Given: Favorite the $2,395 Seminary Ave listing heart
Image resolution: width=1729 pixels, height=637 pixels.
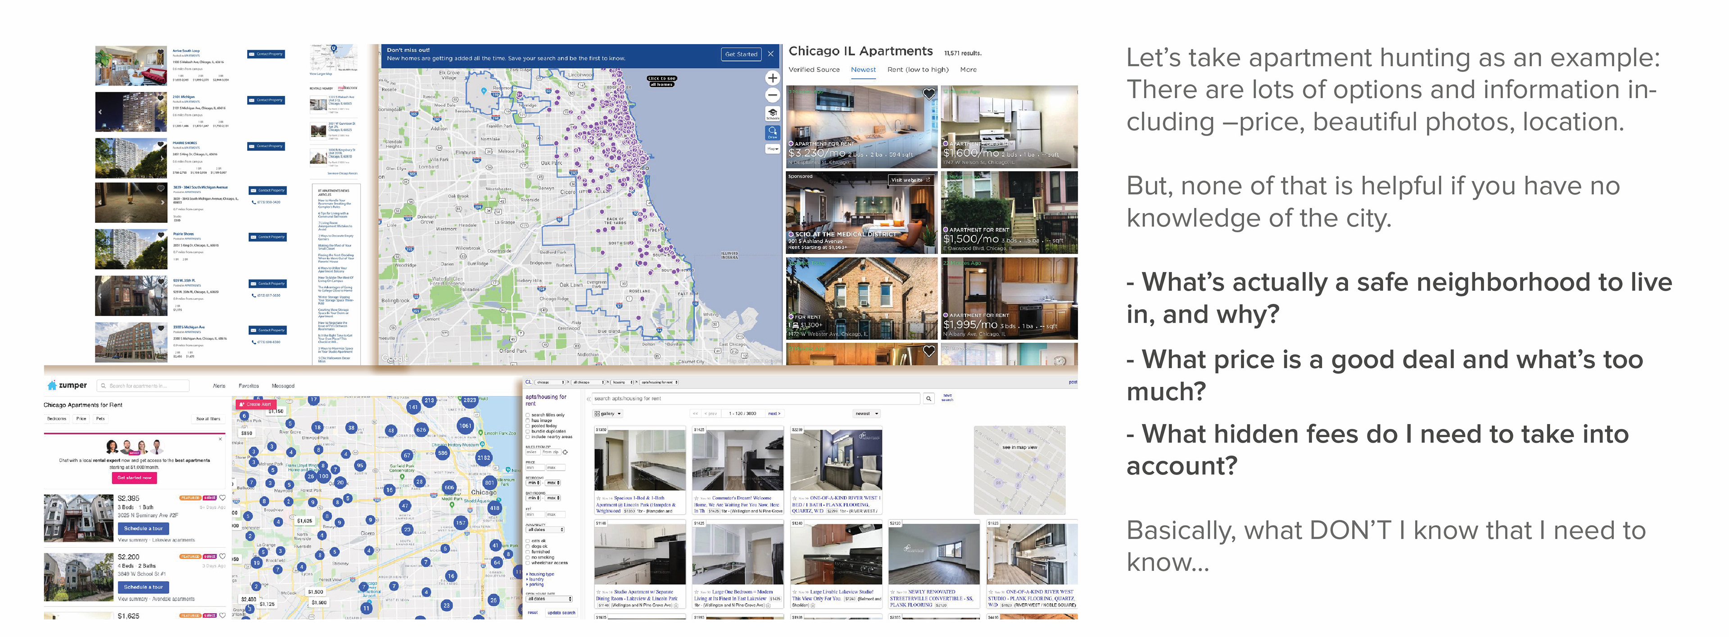Looking at the screenshot, I should (x=223, y=498).
